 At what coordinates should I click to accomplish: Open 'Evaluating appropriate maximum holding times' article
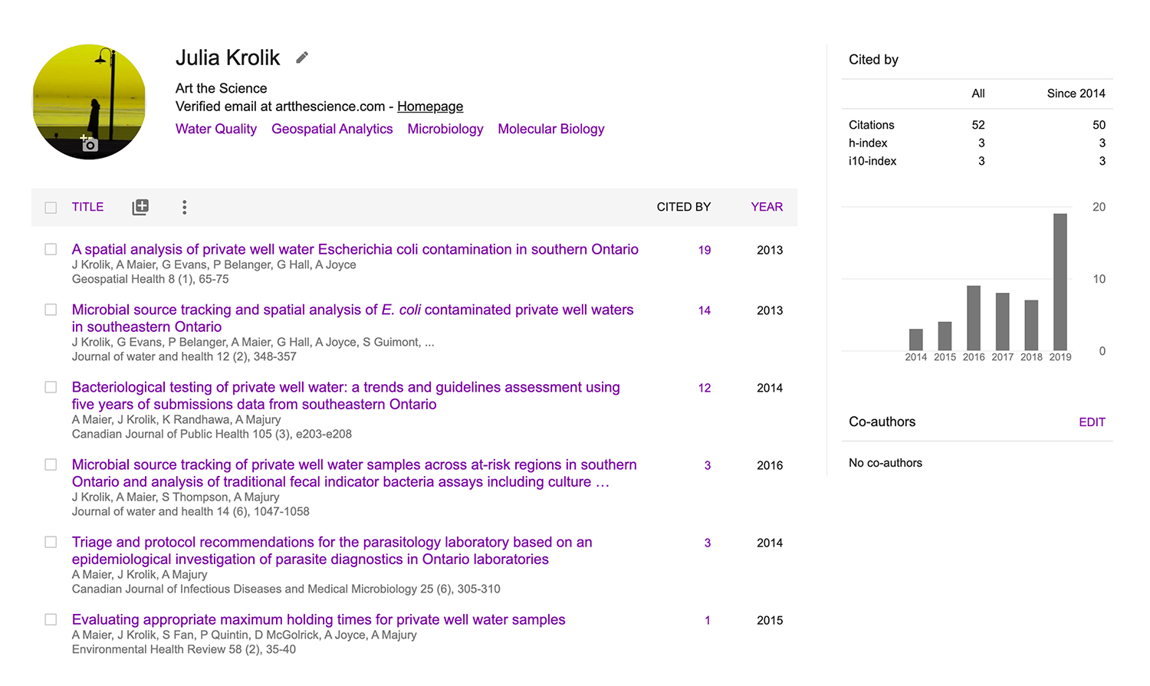318,619
